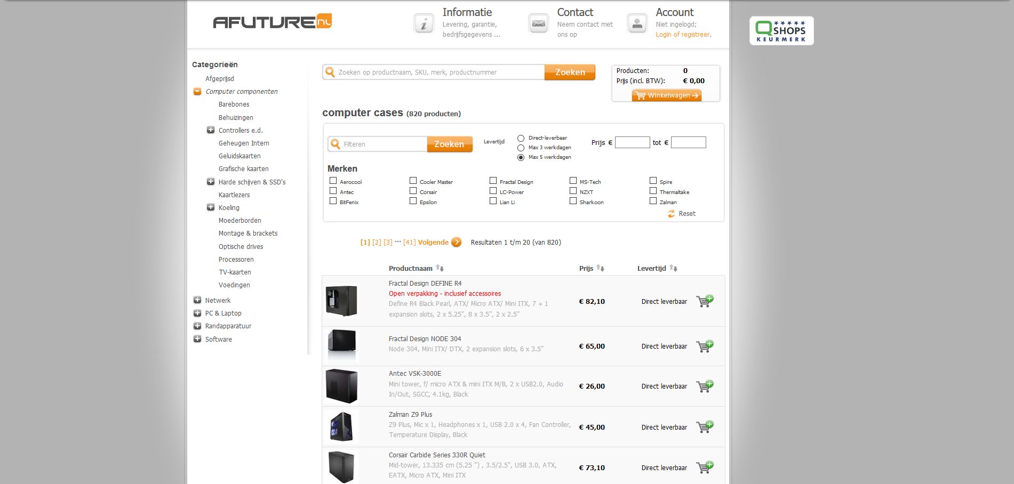Expand the Software category
The height and width of the screenshot is (484, 1014).
tap(197, 339)
